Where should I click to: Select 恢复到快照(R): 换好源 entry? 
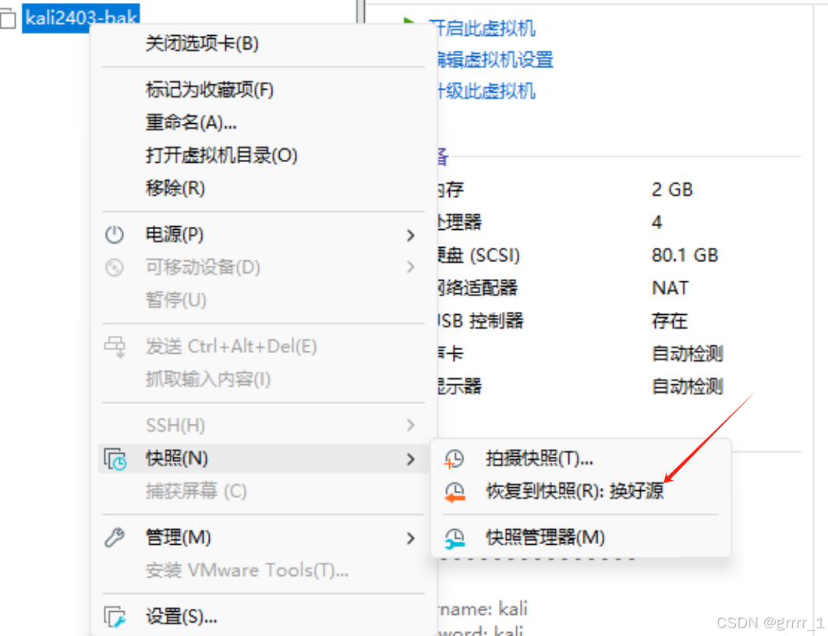coord(581,491)
